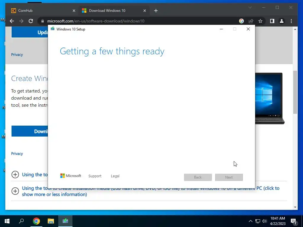Screen dimensions: 303x227
Task: Open taskbar search magnifier
Action: point(21,221)
